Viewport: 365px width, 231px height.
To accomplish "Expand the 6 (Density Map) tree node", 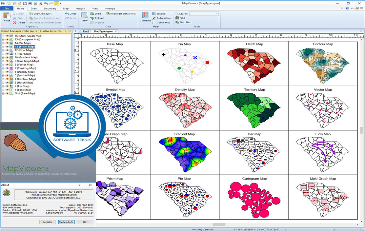I will tap(3, 72).
